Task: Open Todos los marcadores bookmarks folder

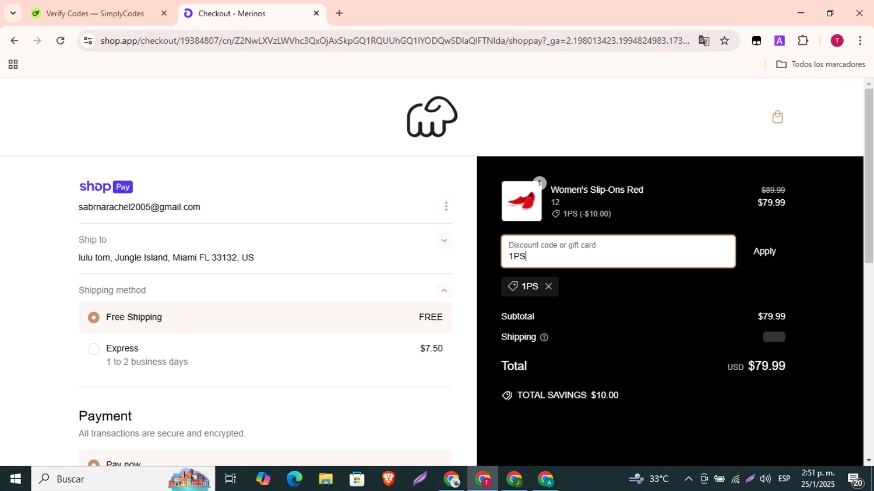Action: tap(821, 64)
